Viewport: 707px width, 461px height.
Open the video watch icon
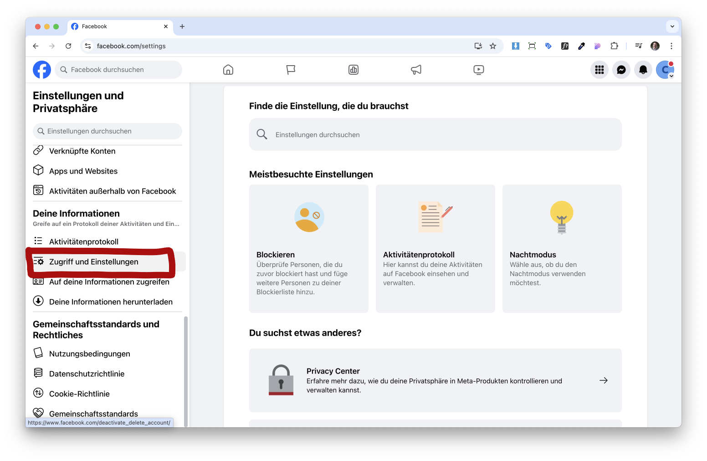pyautogui.click(x=478, y=70)
